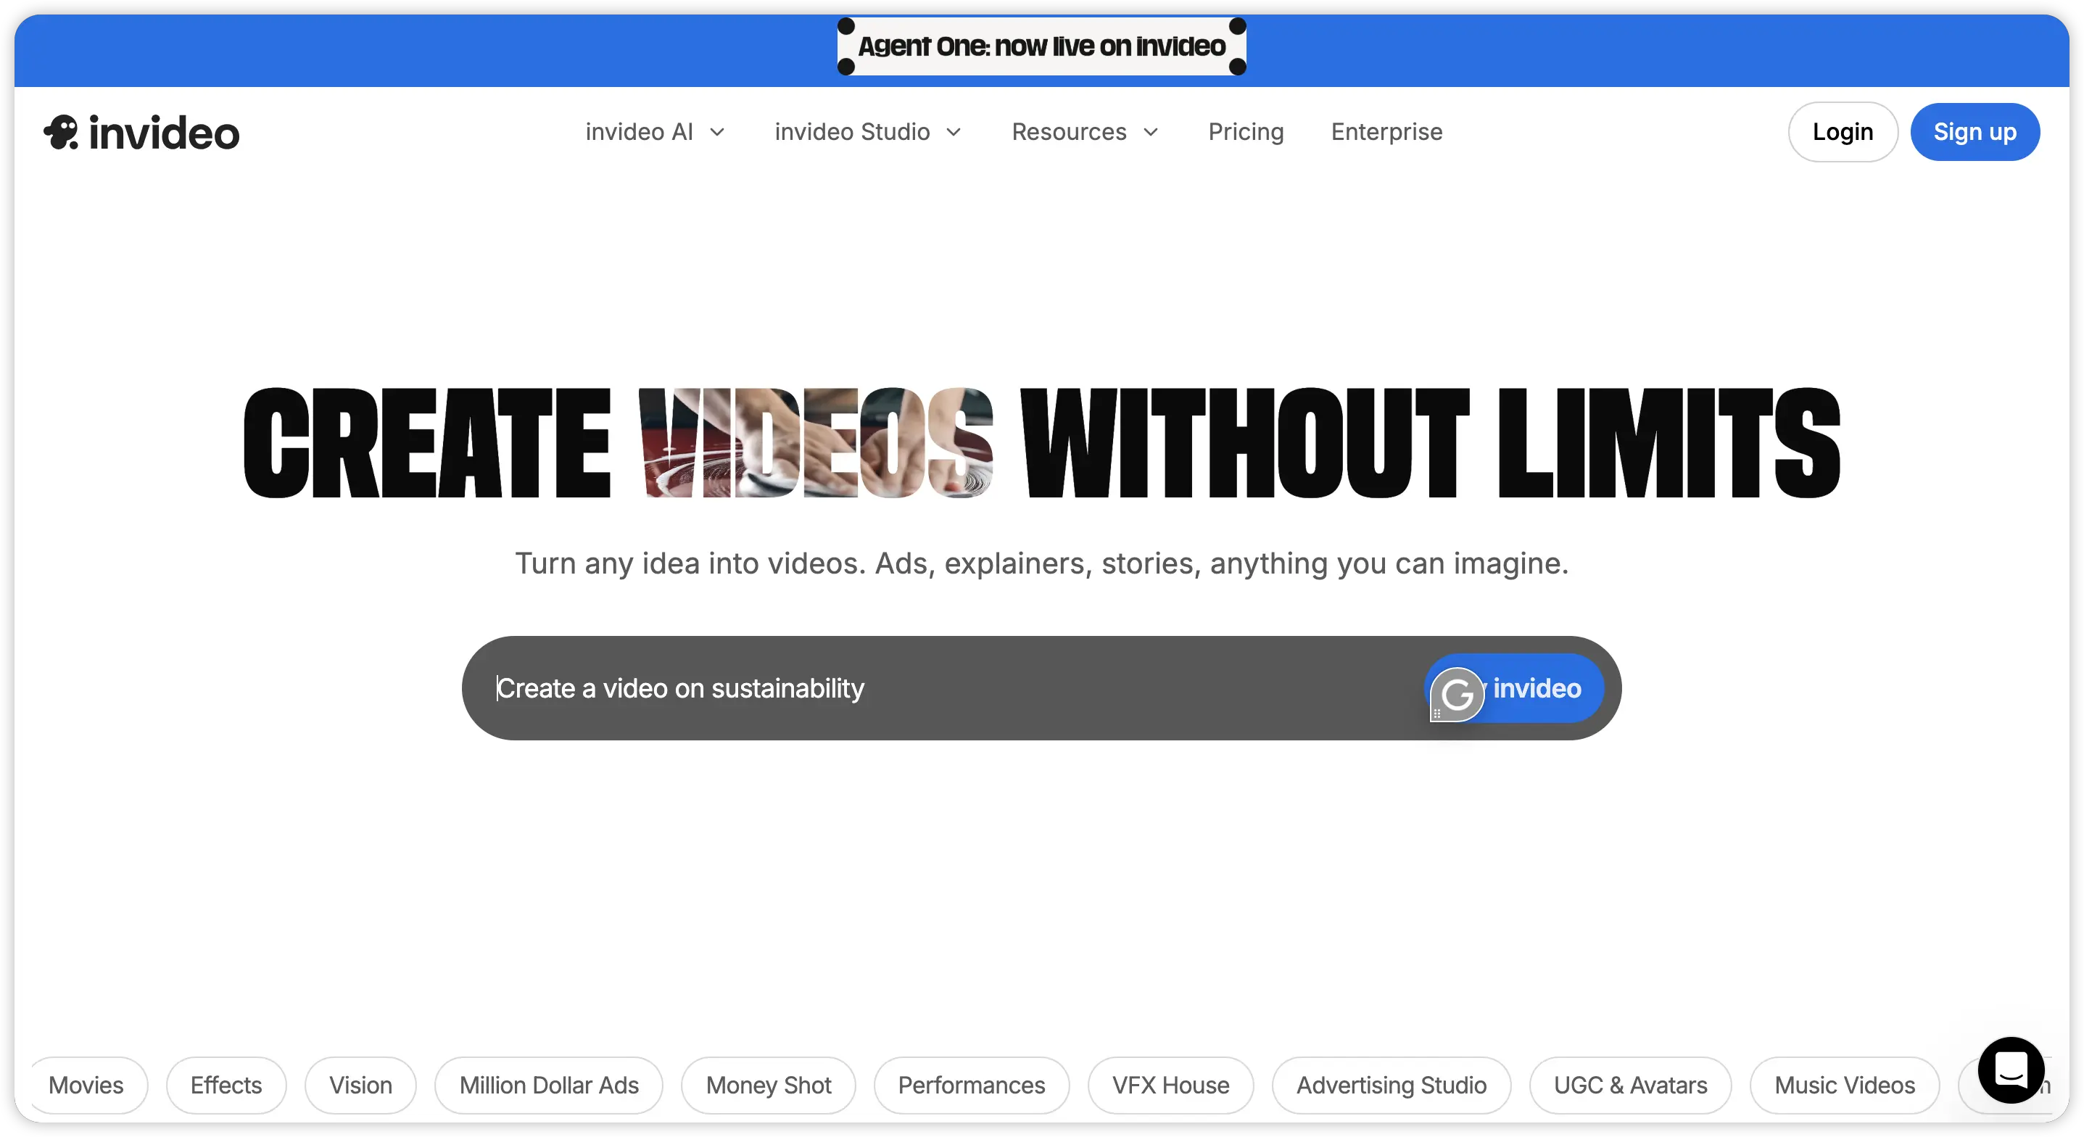Expand the invideo AI dropdown chevron
This screenshot has width=2084, height=1137.
click(x=716, y=132)
